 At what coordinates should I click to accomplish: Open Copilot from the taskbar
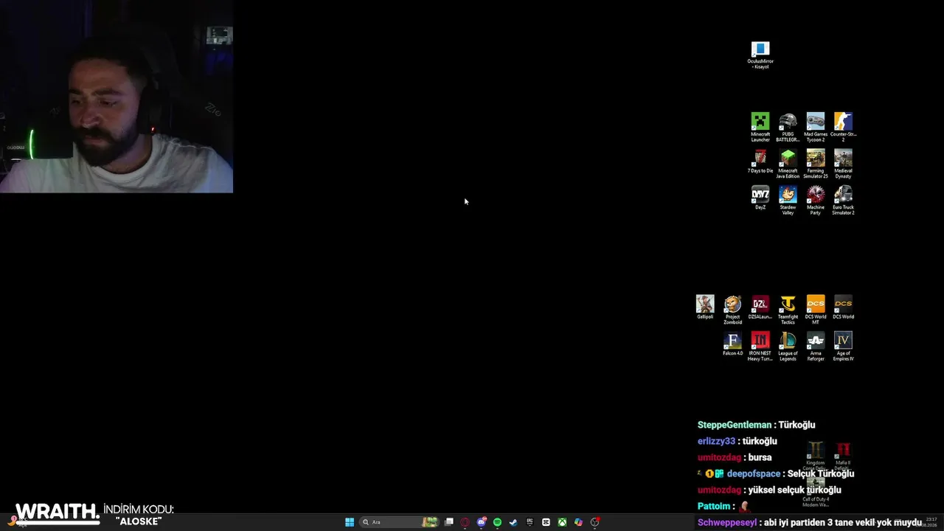[x=578, y=522]
